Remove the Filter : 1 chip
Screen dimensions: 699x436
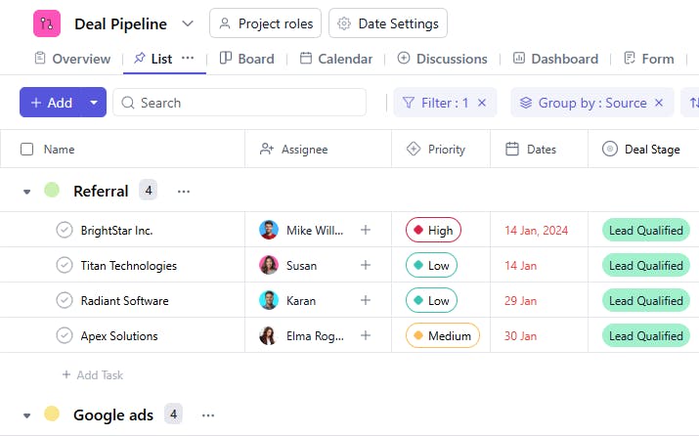[482, 103]
